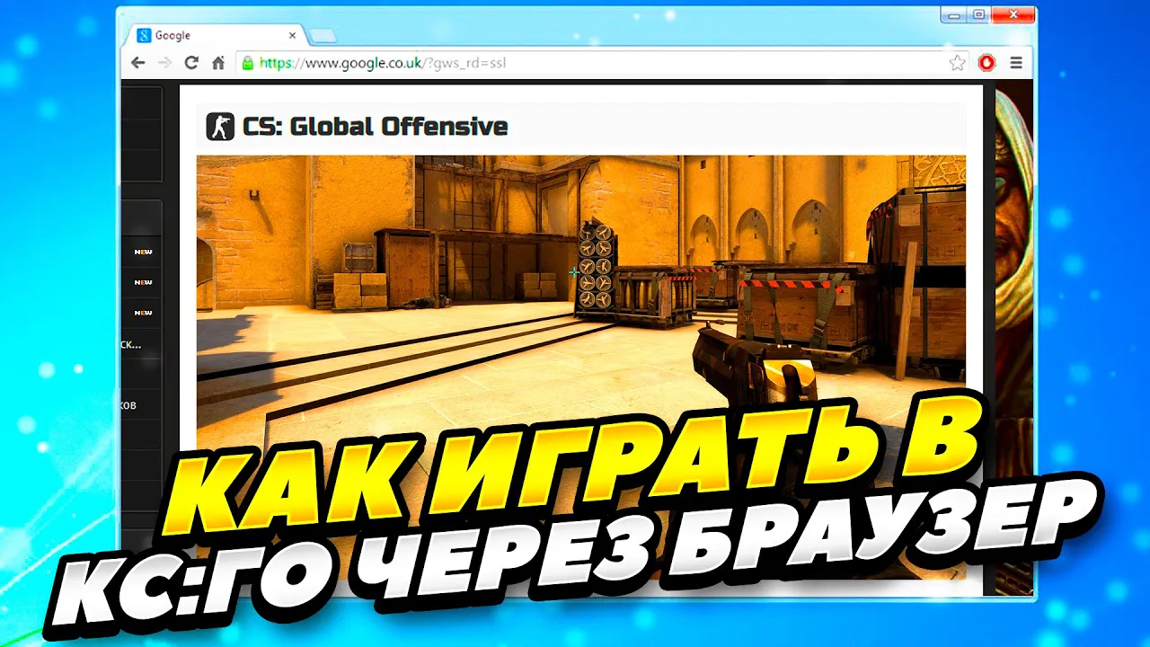Click the red Opera extension icon
Screen dimensions: 1150x647
986,63
